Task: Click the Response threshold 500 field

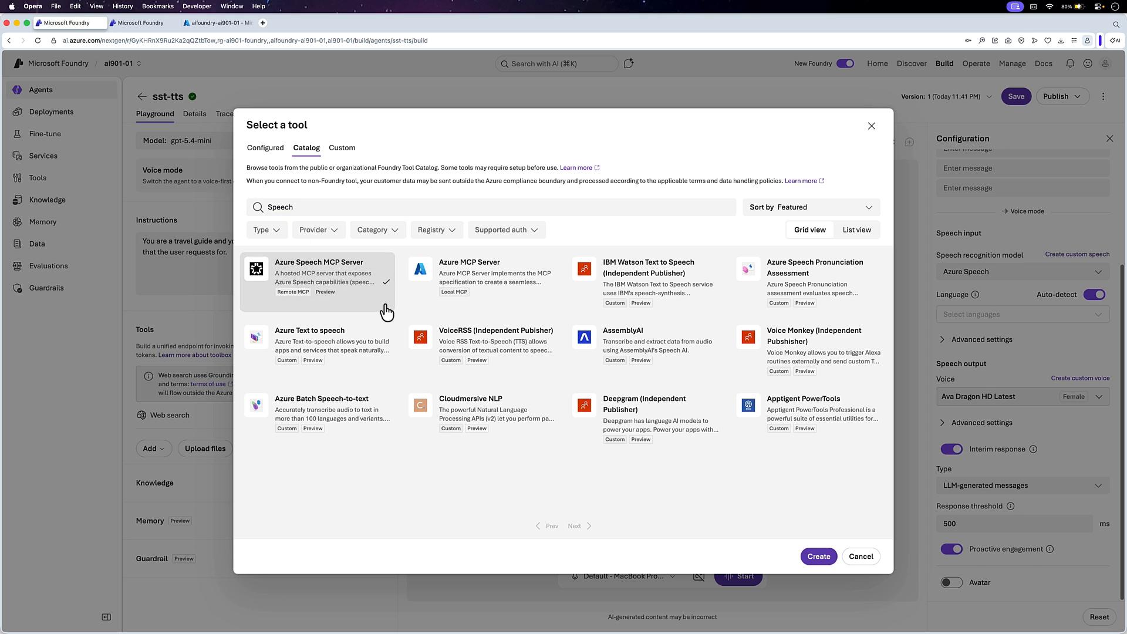Action: point(1014,524)
